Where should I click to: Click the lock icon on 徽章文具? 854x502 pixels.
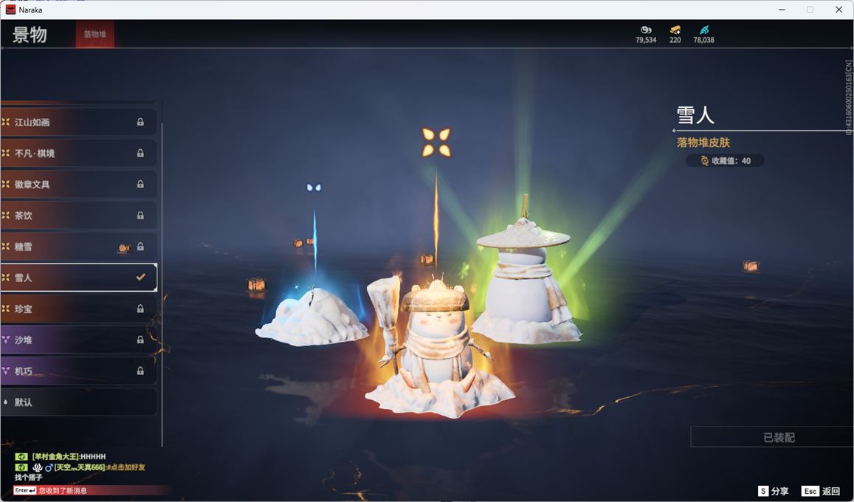tap(140, 184)
